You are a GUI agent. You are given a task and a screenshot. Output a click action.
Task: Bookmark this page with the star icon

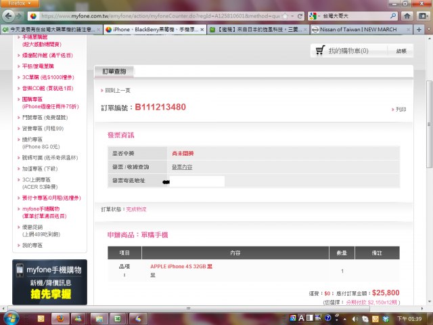point(285,16)
